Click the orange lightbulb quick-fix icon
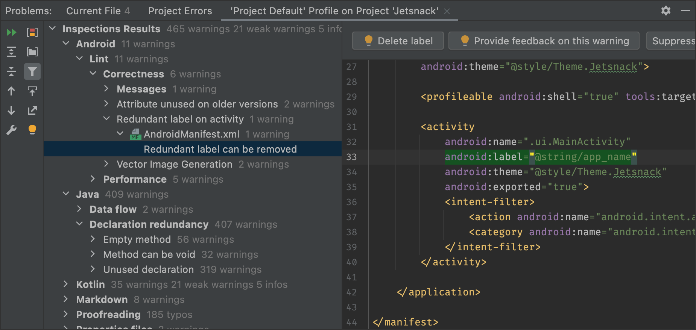 [x=32, y=130]
